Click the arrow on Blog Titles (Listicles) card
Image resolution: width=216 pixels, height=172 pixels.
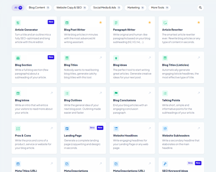(x=199, y=58)
